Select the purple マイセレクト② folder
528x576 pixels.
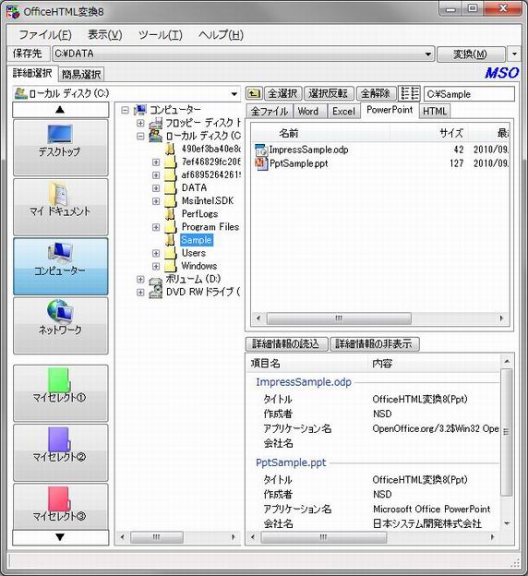[x=59, y=439]
